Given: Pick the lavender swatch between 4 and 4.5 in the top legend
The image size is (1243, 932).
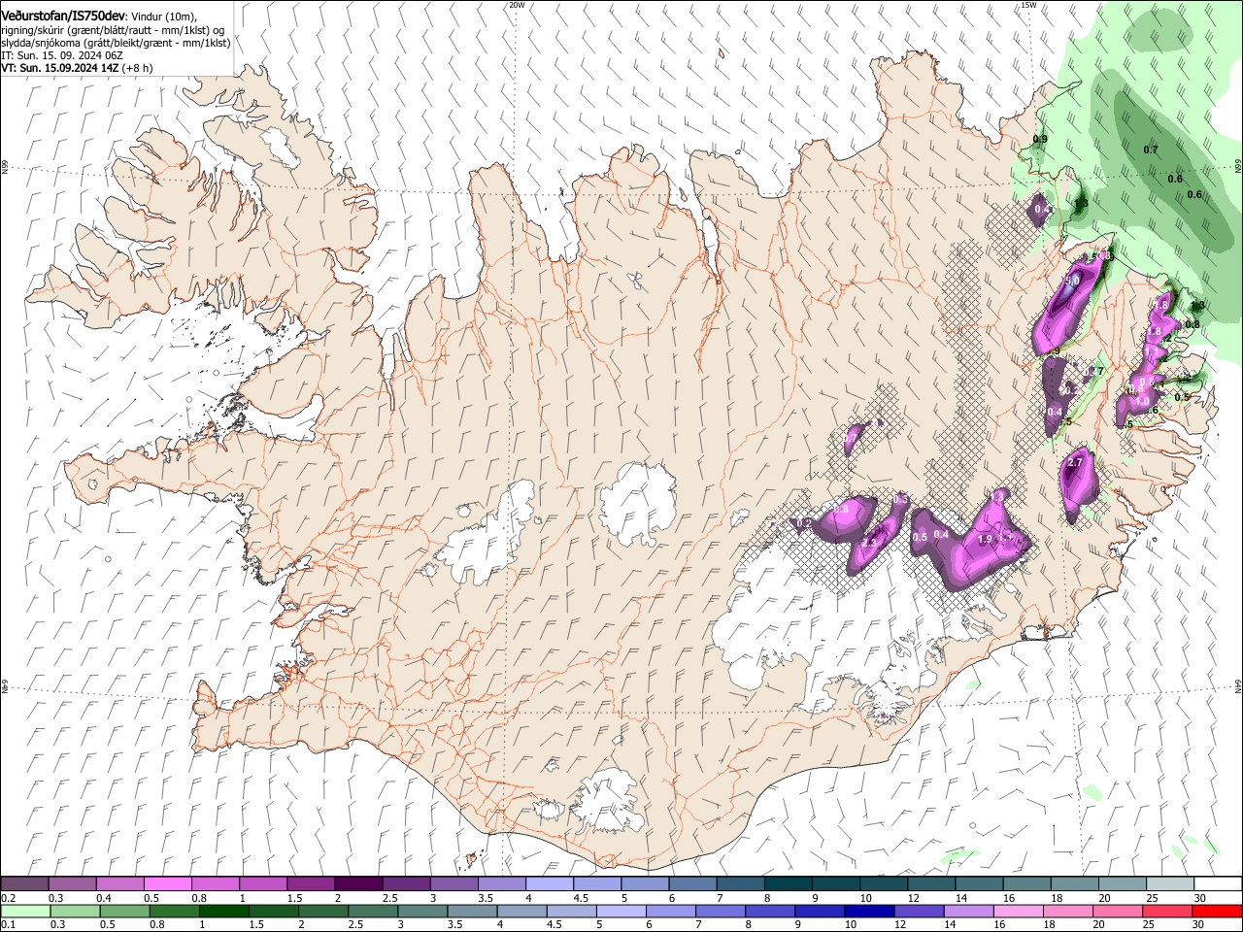Looking at the screenshot, I should click(549, 883).
